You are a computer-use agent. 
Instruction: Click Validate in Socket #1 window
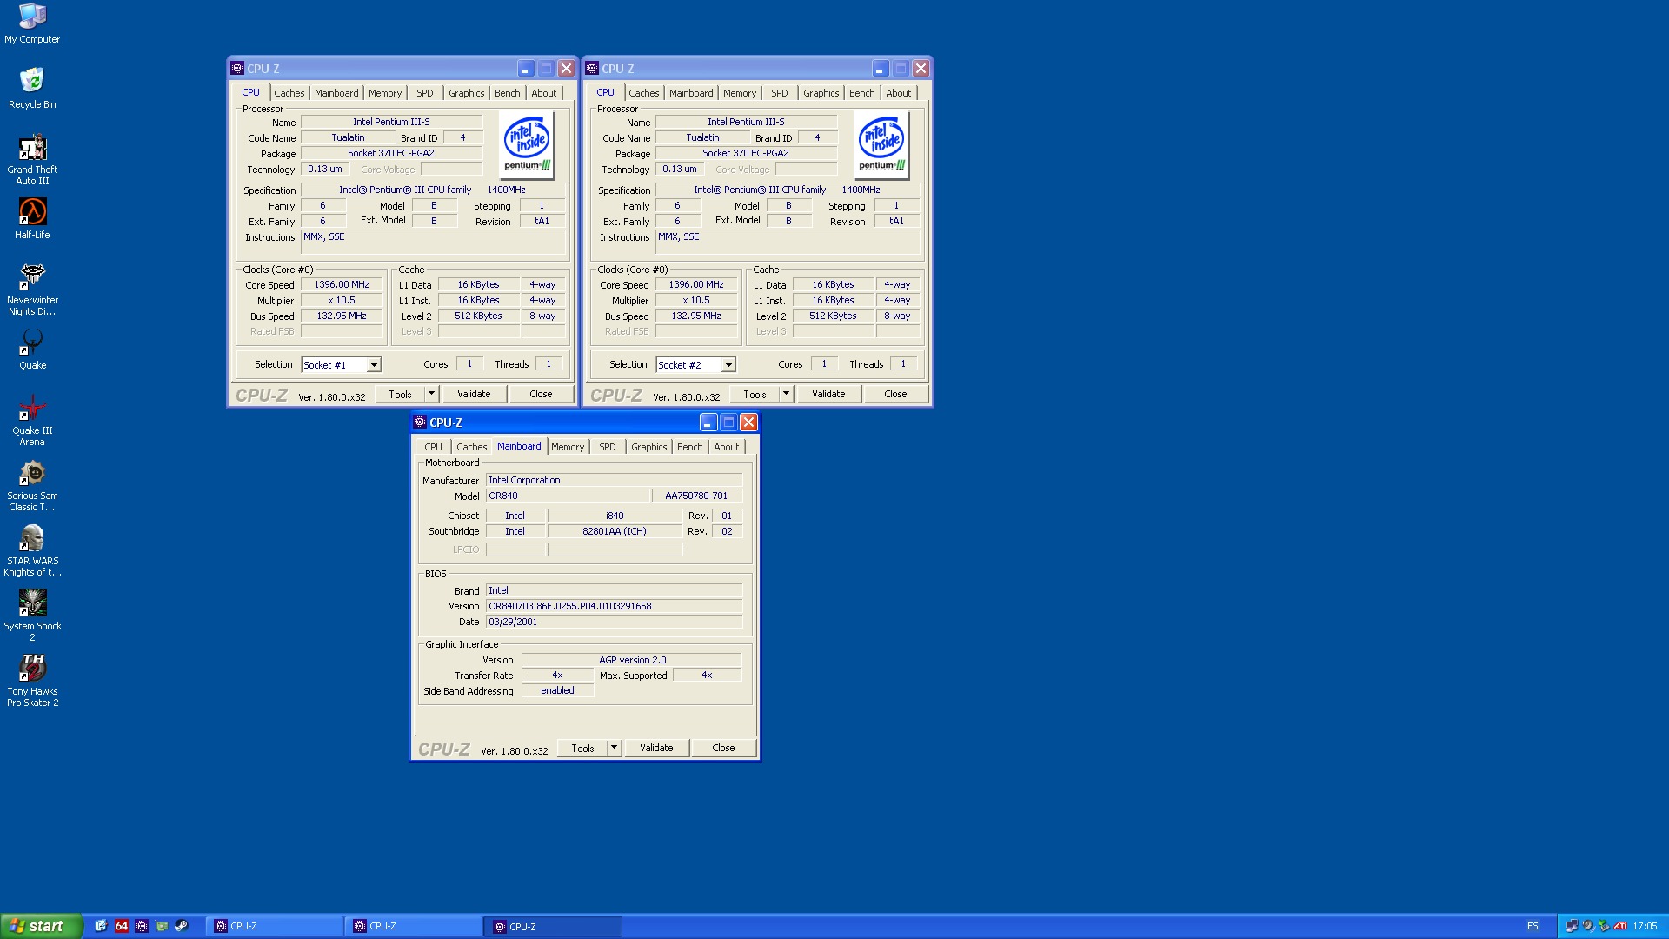pyautogui.click(x=475, y=394)
